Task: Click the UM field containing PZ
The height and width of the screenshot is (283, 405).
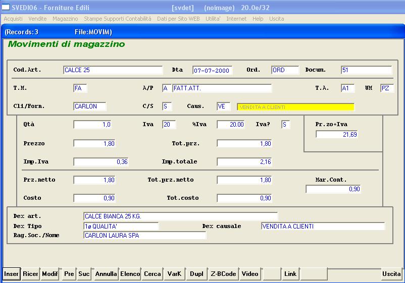Action: 387,88
